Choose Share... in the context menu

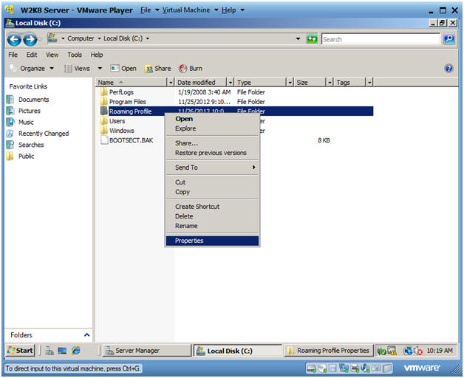213,143
